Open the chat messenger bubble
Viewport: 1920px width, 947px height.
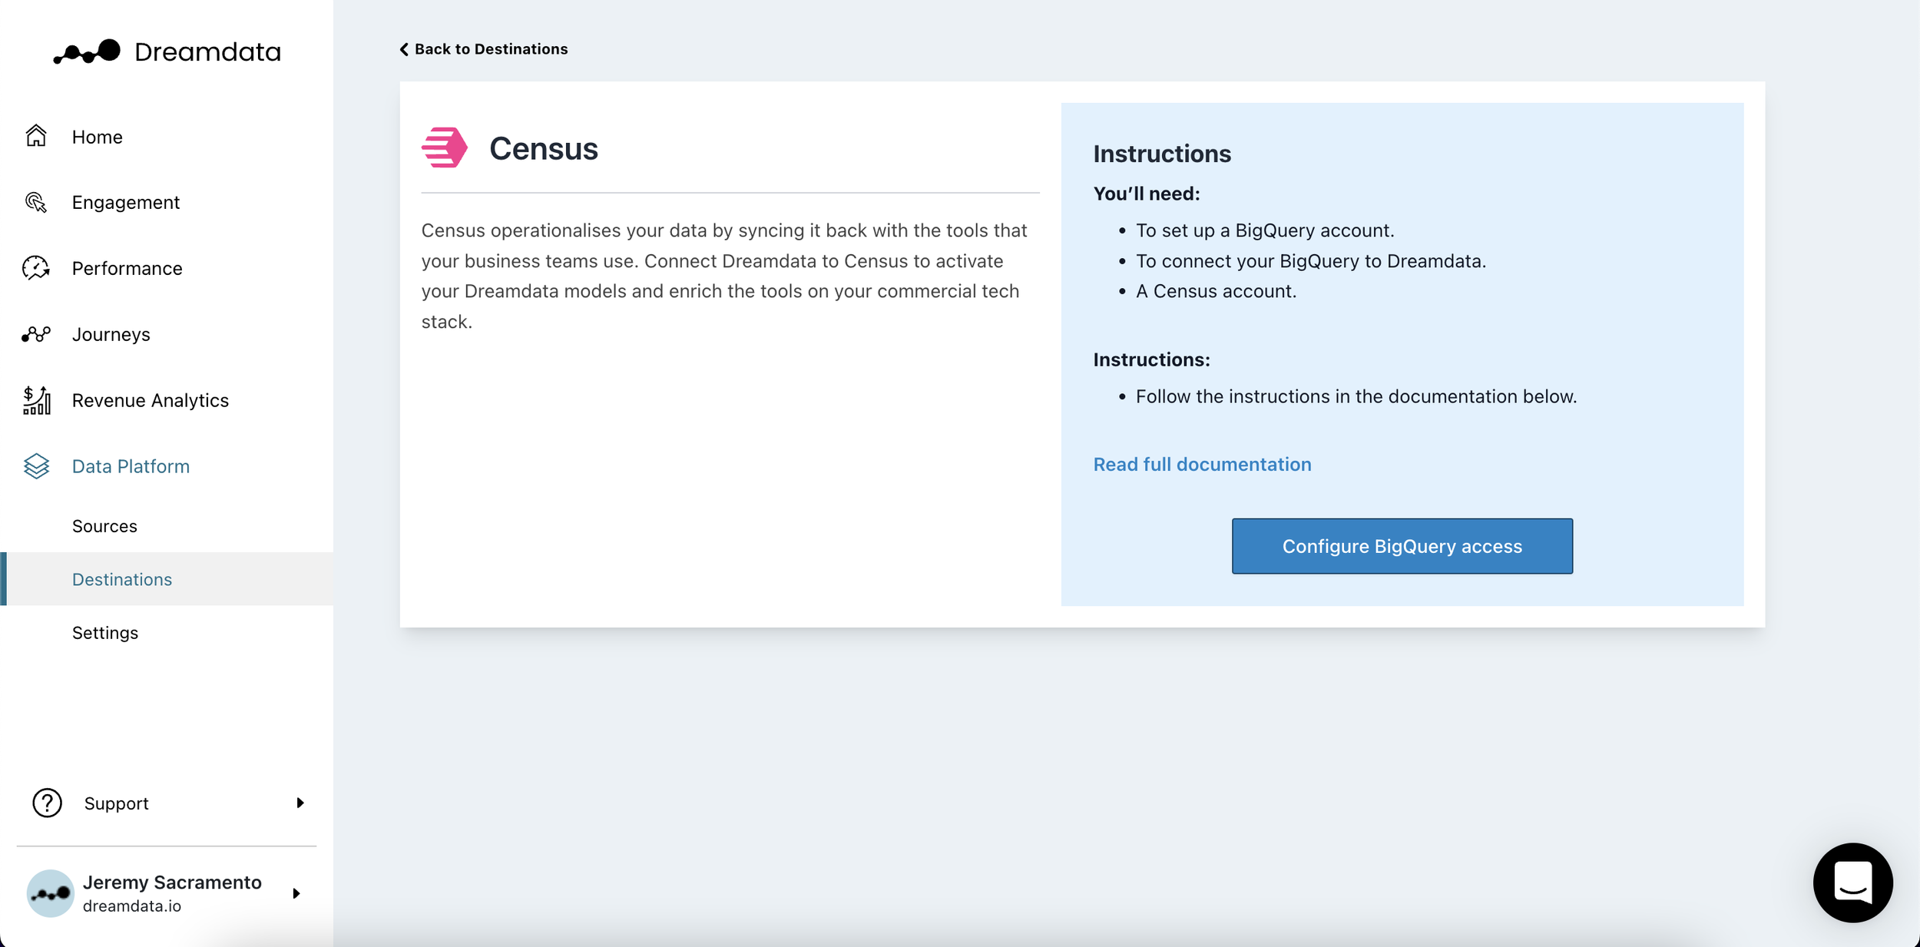1852,882
